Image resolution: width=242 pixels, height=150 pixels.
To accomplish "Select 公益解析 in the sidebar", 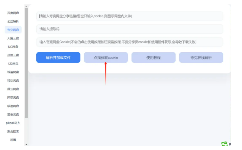I will (13, 21).
